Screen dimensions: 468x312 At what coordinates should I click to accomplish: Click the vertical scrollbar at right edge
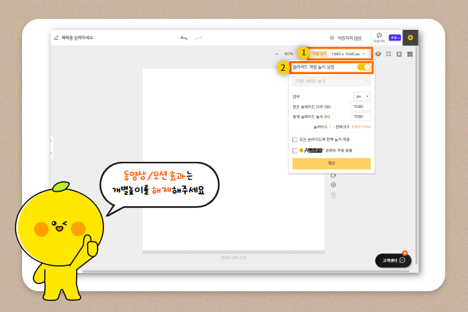(x=416, y=155)
